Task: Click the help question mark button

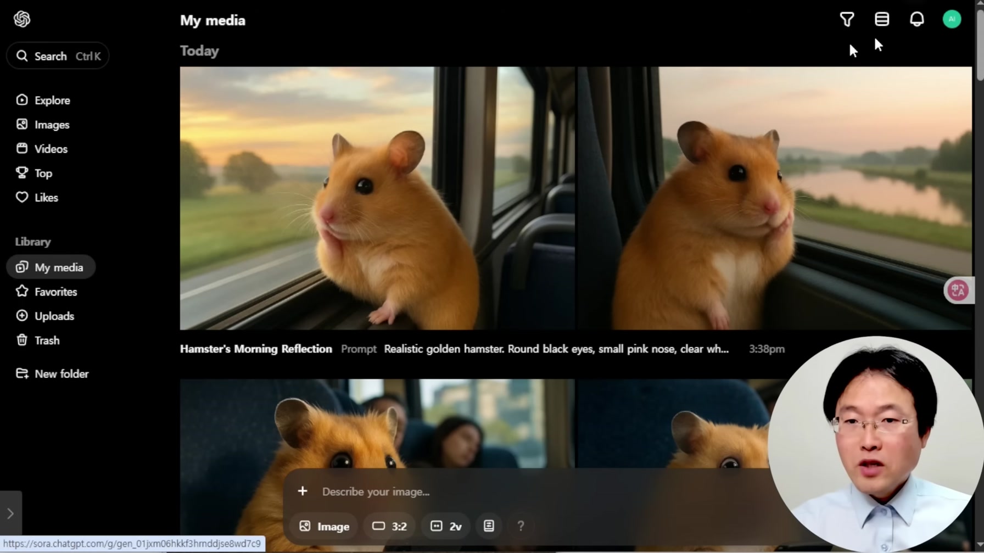Action: [521, 526]
